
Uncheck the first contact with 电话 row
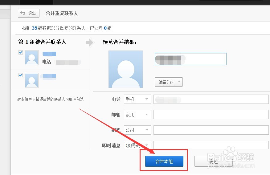(x=21, y=52)
